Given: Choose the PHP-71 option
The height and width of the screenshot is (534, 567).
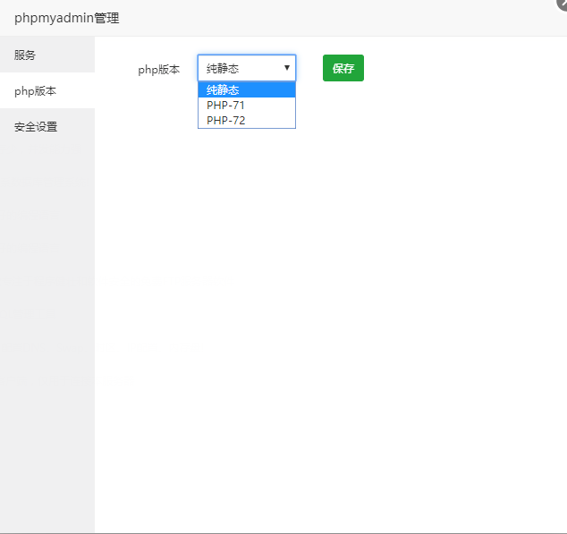Looking at the screenshot, I should click(247, 106).
